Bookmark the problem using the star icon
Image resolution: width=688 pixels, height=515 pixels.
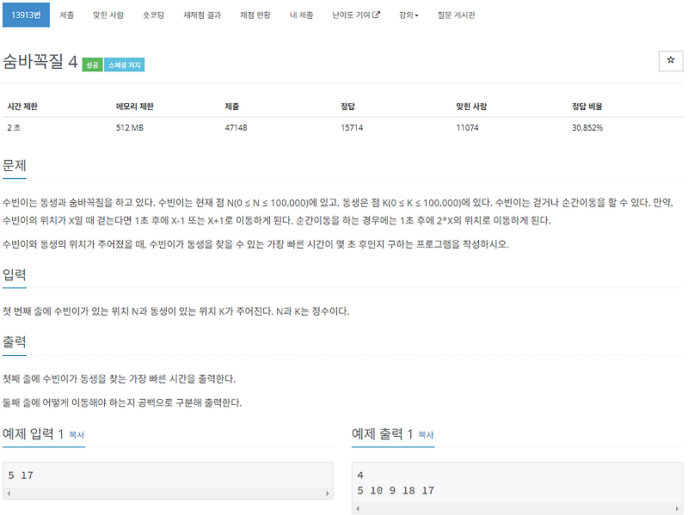click(x=670, y=61)
